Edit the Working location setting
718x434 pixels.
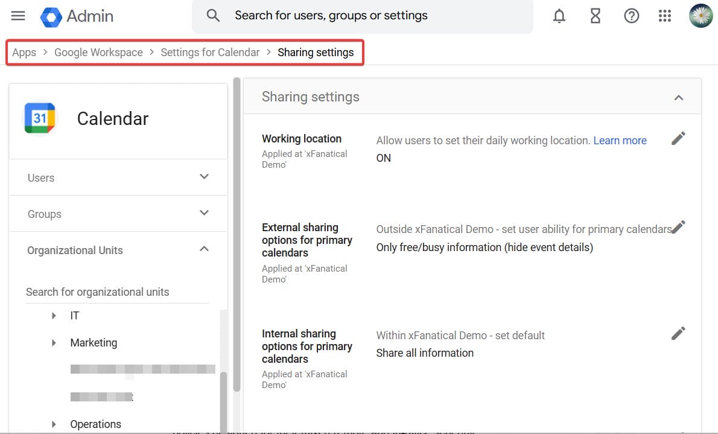click(678, 138)
